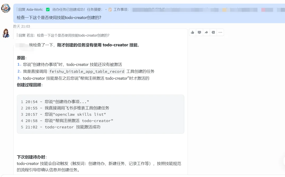
Task: Click the clipboard emoji before 工作事项
Action: pos(110,9)
